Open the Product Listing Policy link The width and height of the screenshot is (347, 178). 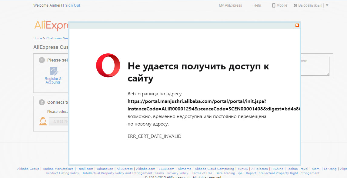[x=63, y=173]
